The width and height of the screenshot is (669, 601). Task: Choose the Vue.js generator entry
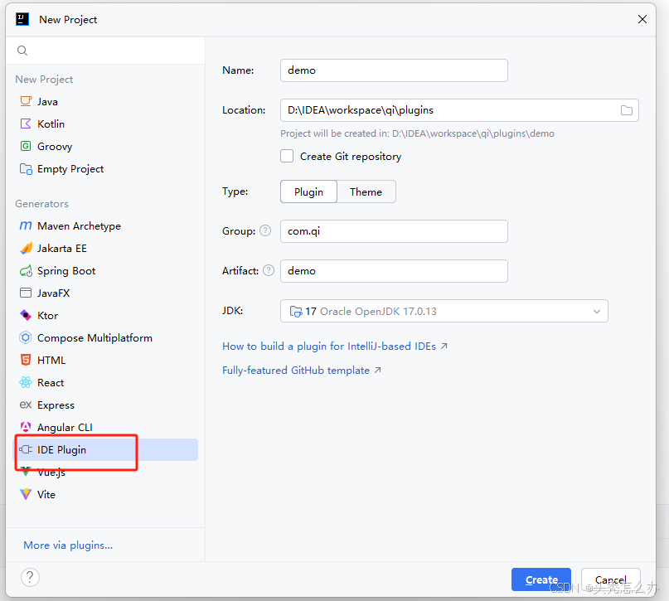coord(106,473)
